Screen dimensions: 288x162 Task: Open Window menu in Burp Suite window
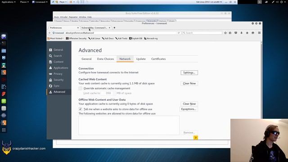click(x=83, y=17)
